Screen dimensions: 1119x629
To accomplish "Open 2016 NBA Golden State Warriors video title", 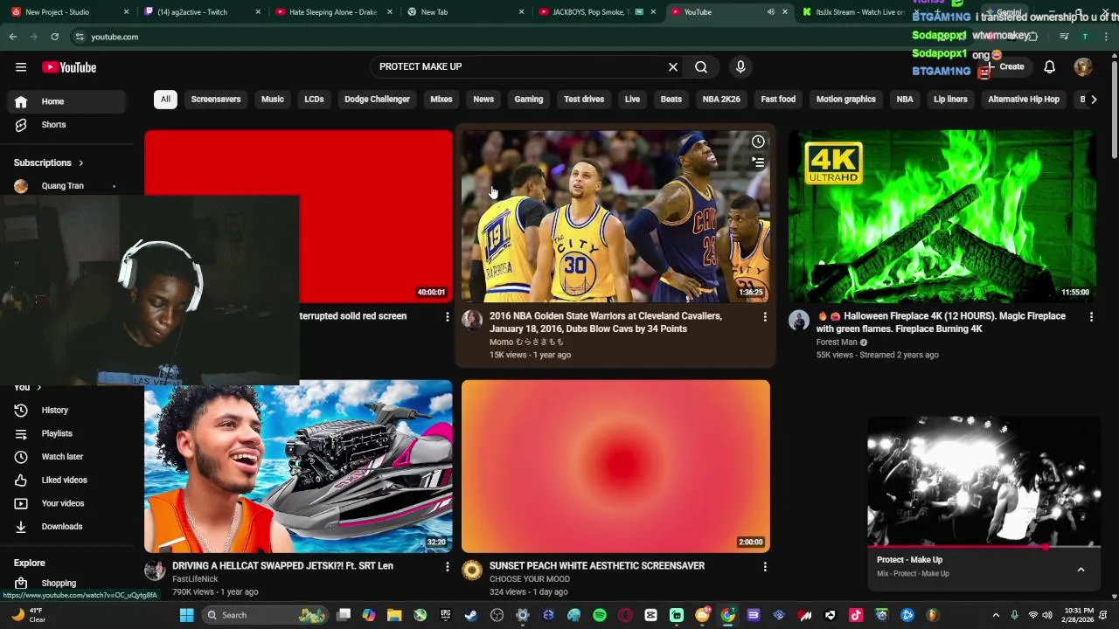I will click(606, 322).
